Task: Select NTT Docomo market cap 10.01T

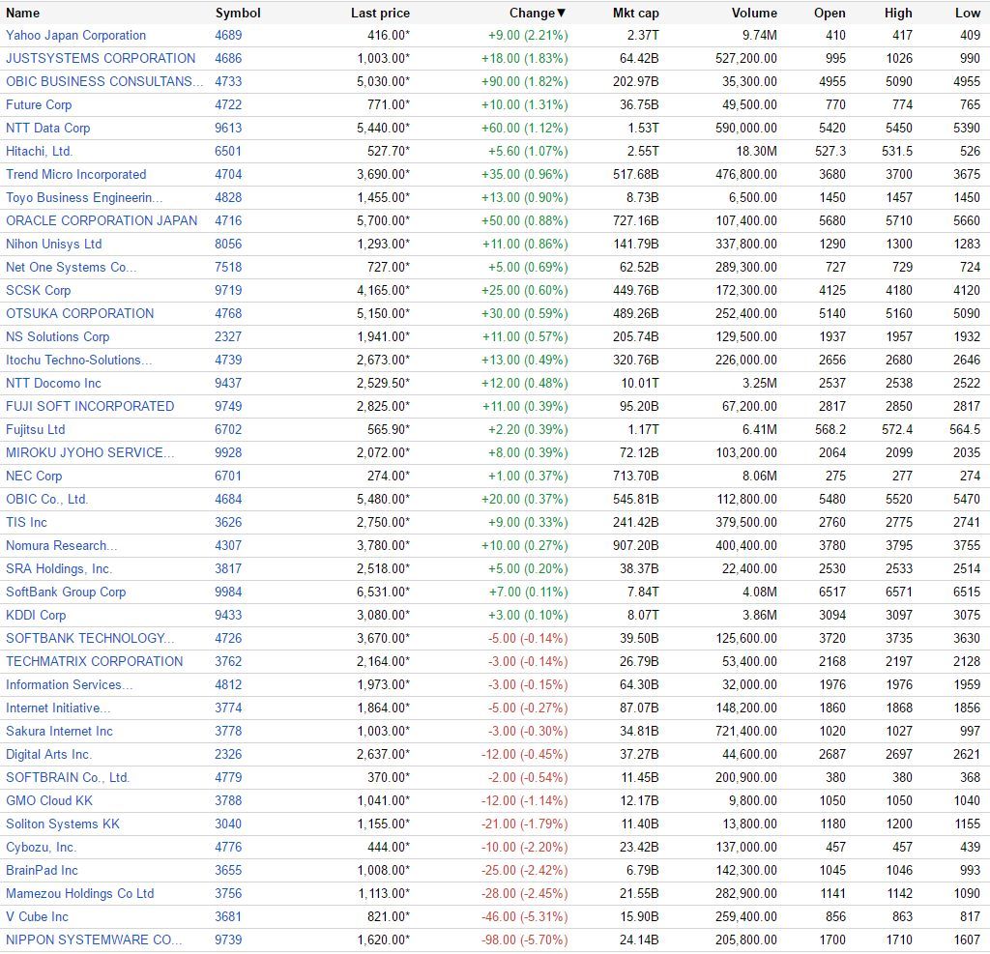Action: pyautogui.click(x=640, y=383)
